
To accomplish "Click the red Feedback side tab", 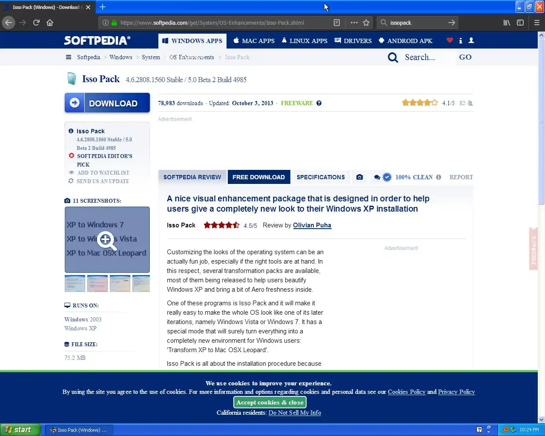I will point(534,249).
